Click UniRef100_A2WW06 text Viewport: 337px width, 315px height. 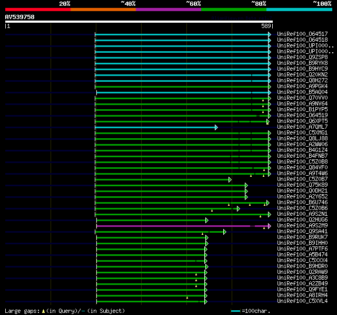point(302,145)
